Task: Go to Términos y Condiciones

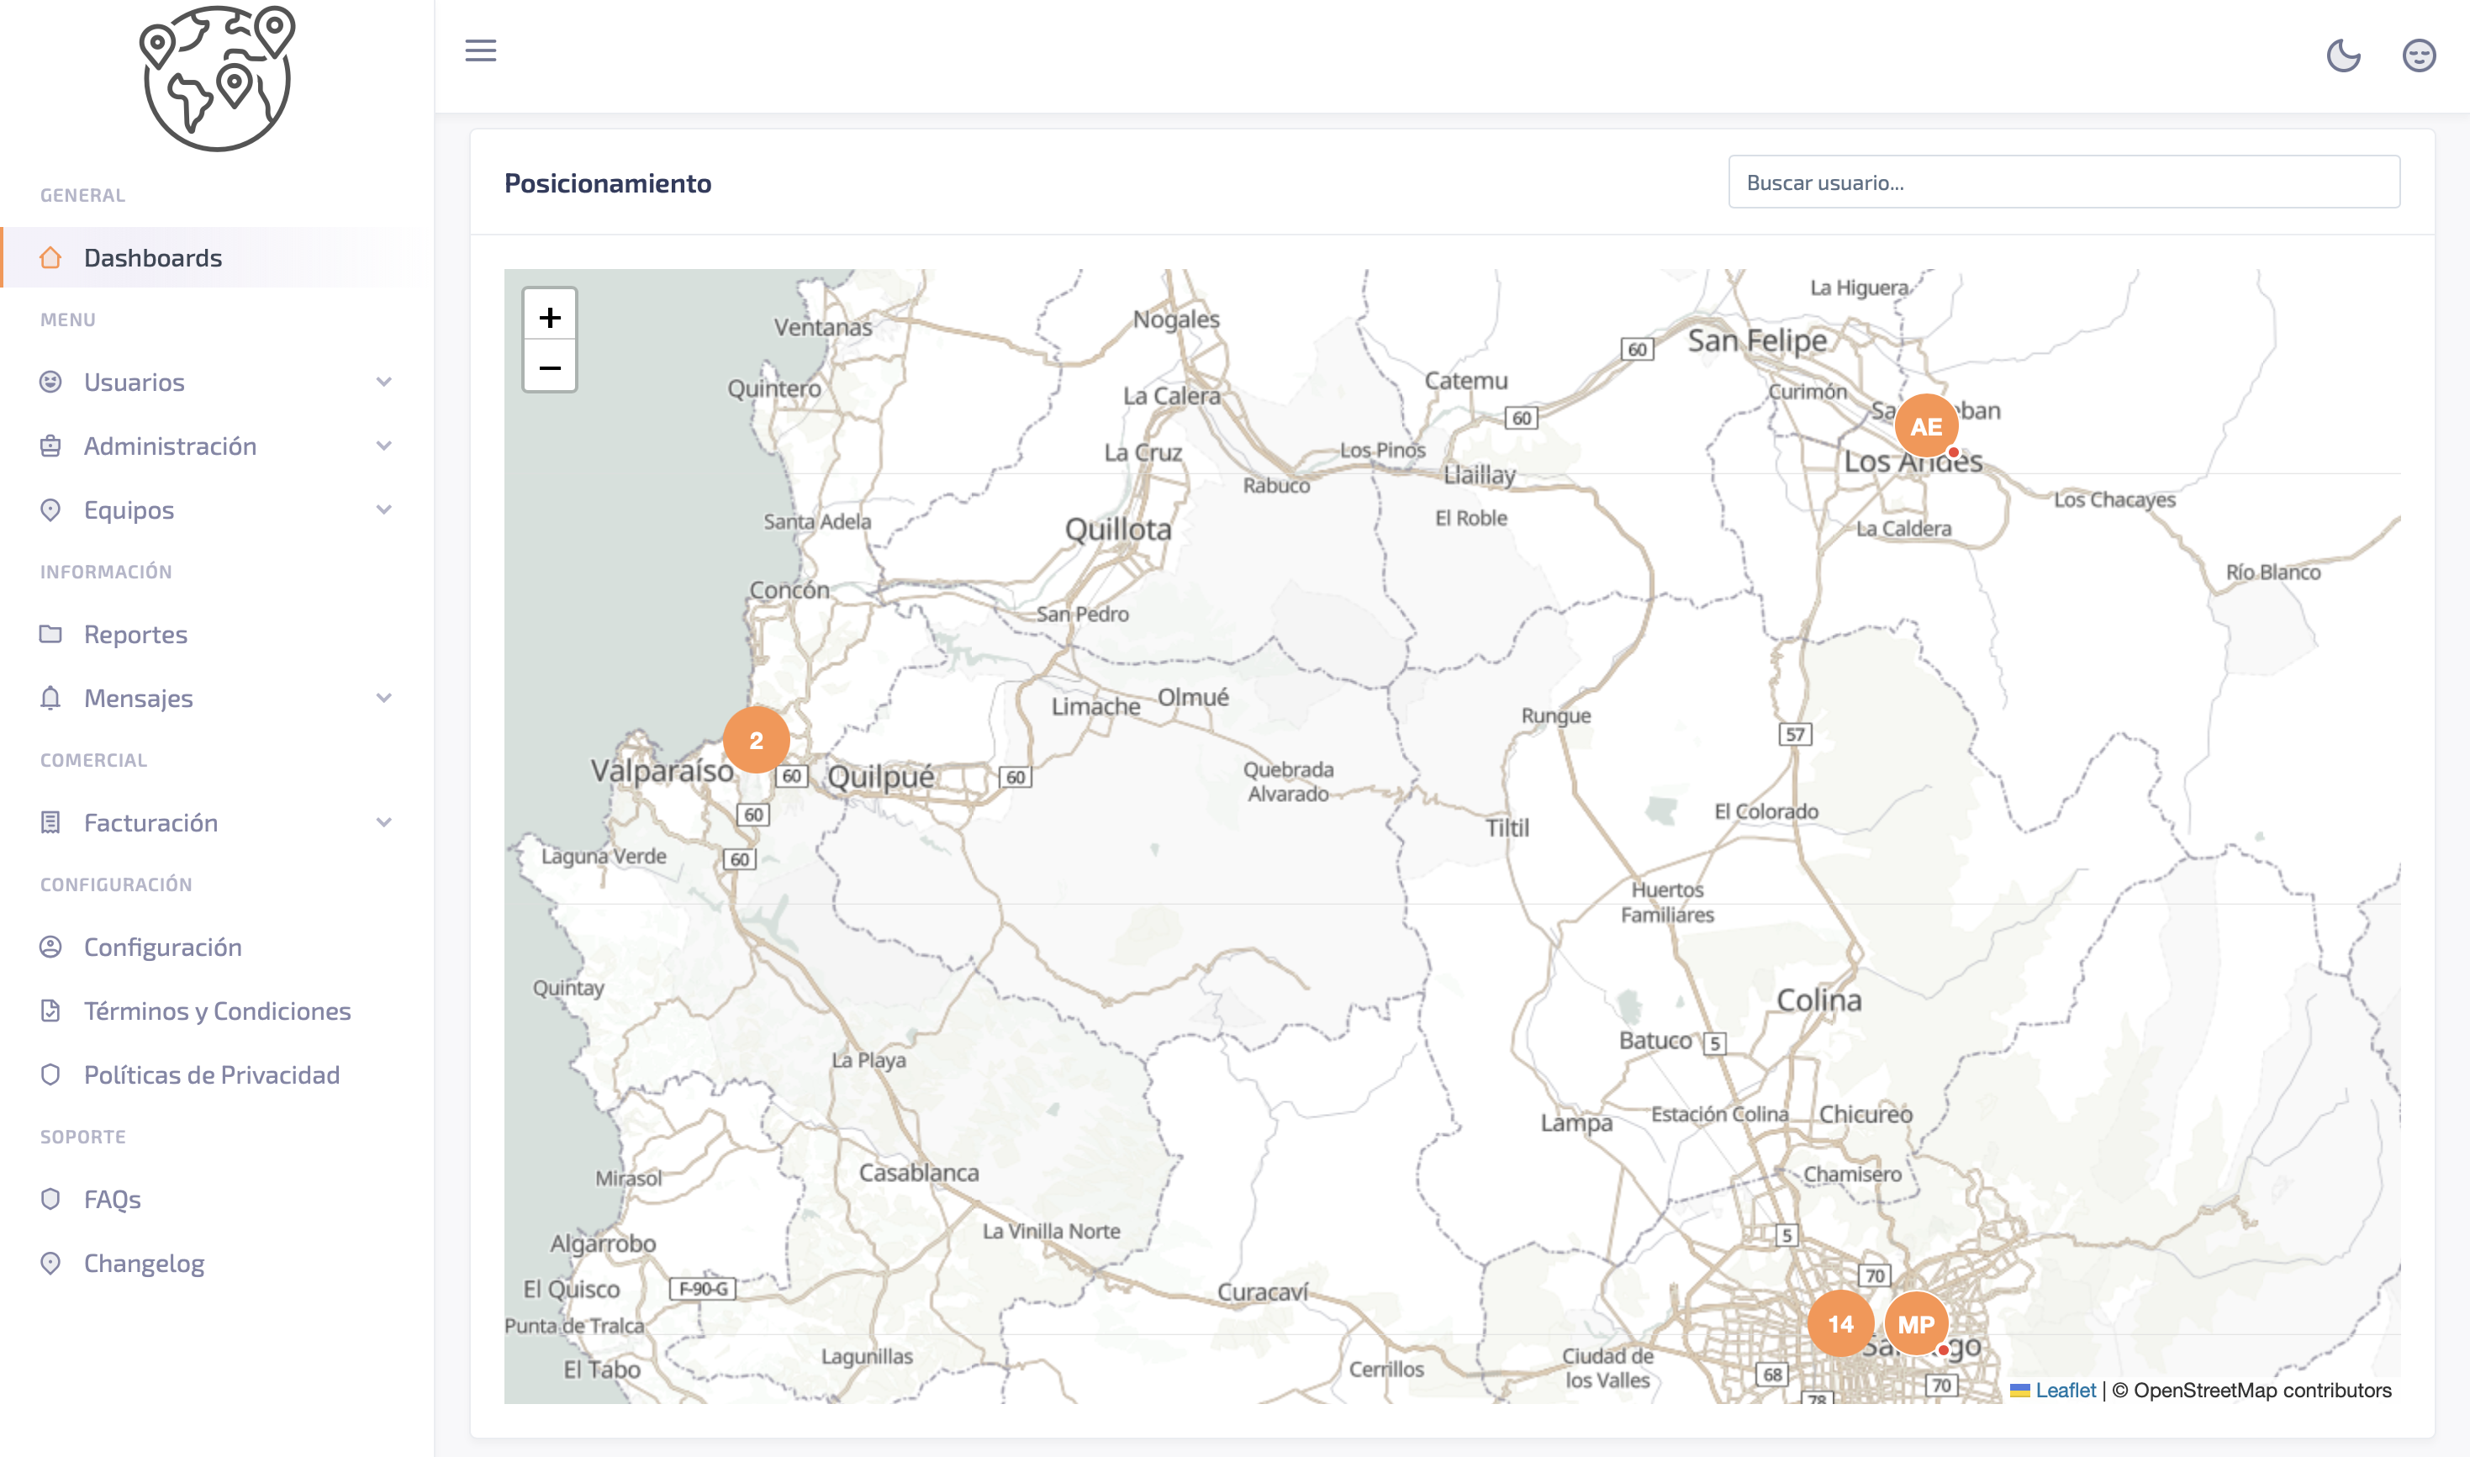Action: click(x=217, y=1011)
